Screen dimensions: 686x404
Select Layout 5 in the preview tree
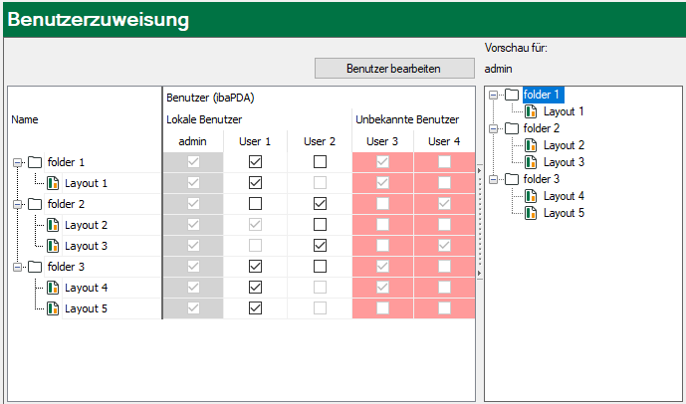[x=564, y=213]
